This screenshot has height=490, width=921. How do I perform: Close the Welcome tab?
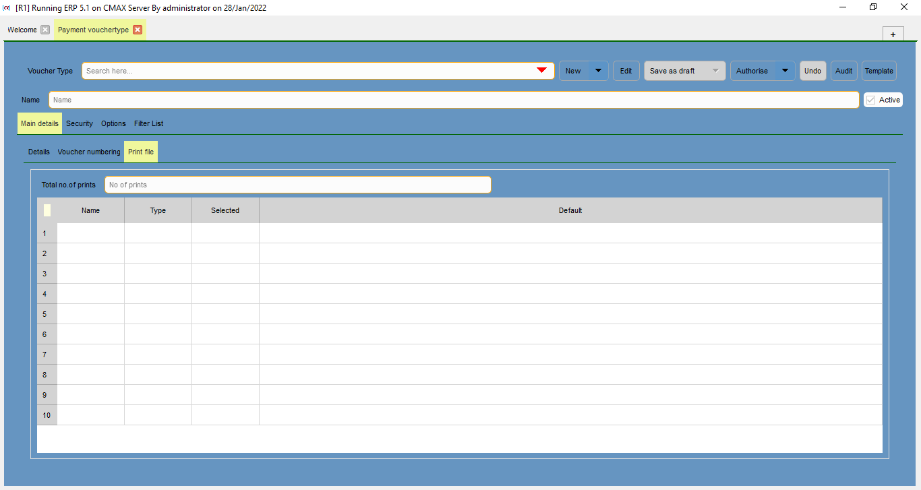point(45,30)
